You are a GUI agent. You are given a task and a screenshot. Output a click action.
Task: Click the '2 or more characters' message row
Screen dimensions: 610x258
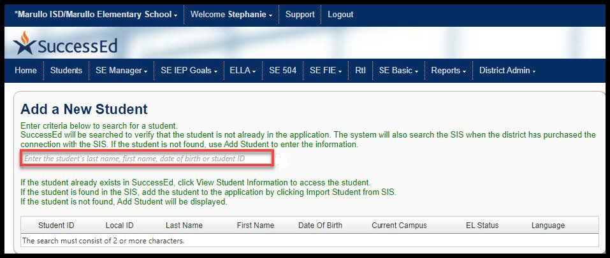tap(310, 241)
